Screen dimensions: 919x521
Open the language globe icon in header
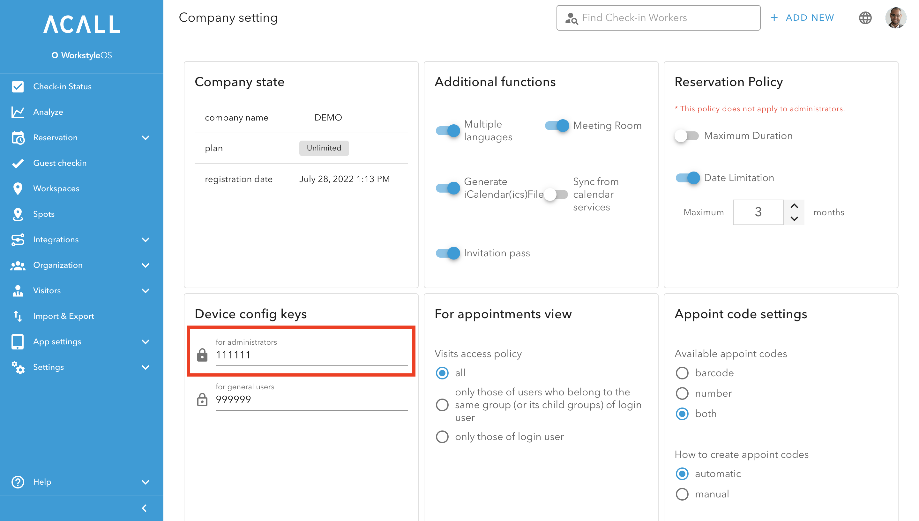pos(865,18)
